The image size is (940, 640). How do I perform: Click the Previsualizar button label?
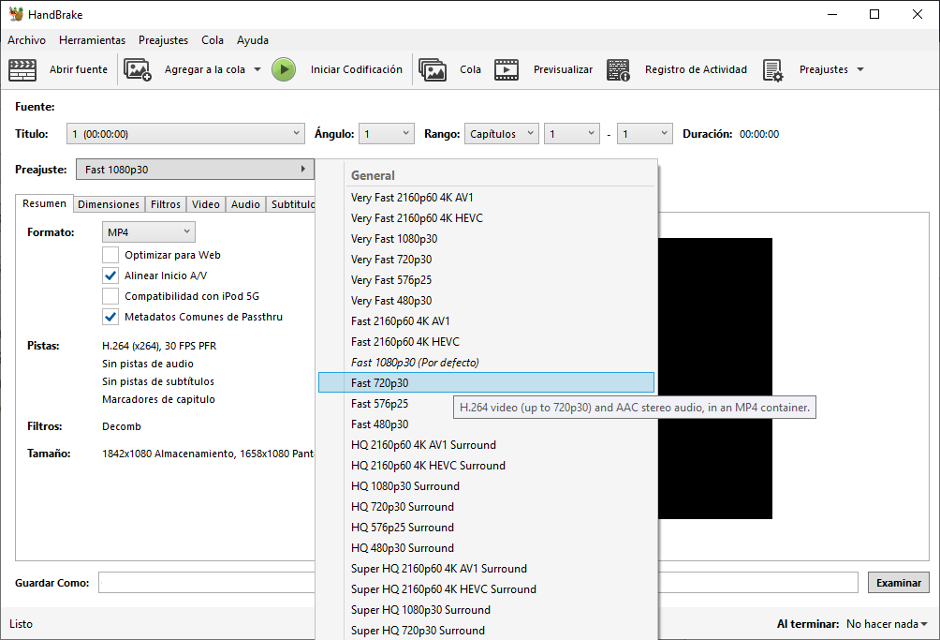(563, 69)
